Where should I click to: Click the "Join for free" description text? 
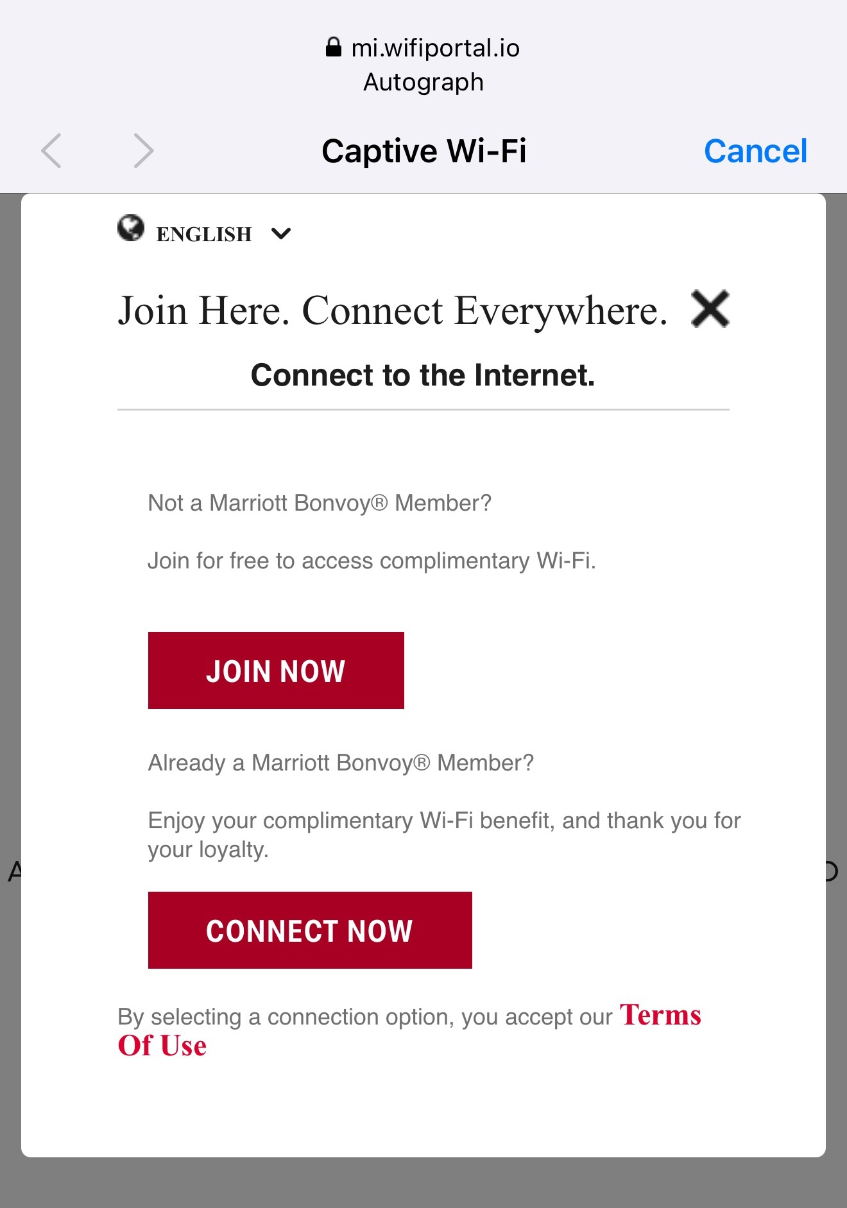click(372, 561)
